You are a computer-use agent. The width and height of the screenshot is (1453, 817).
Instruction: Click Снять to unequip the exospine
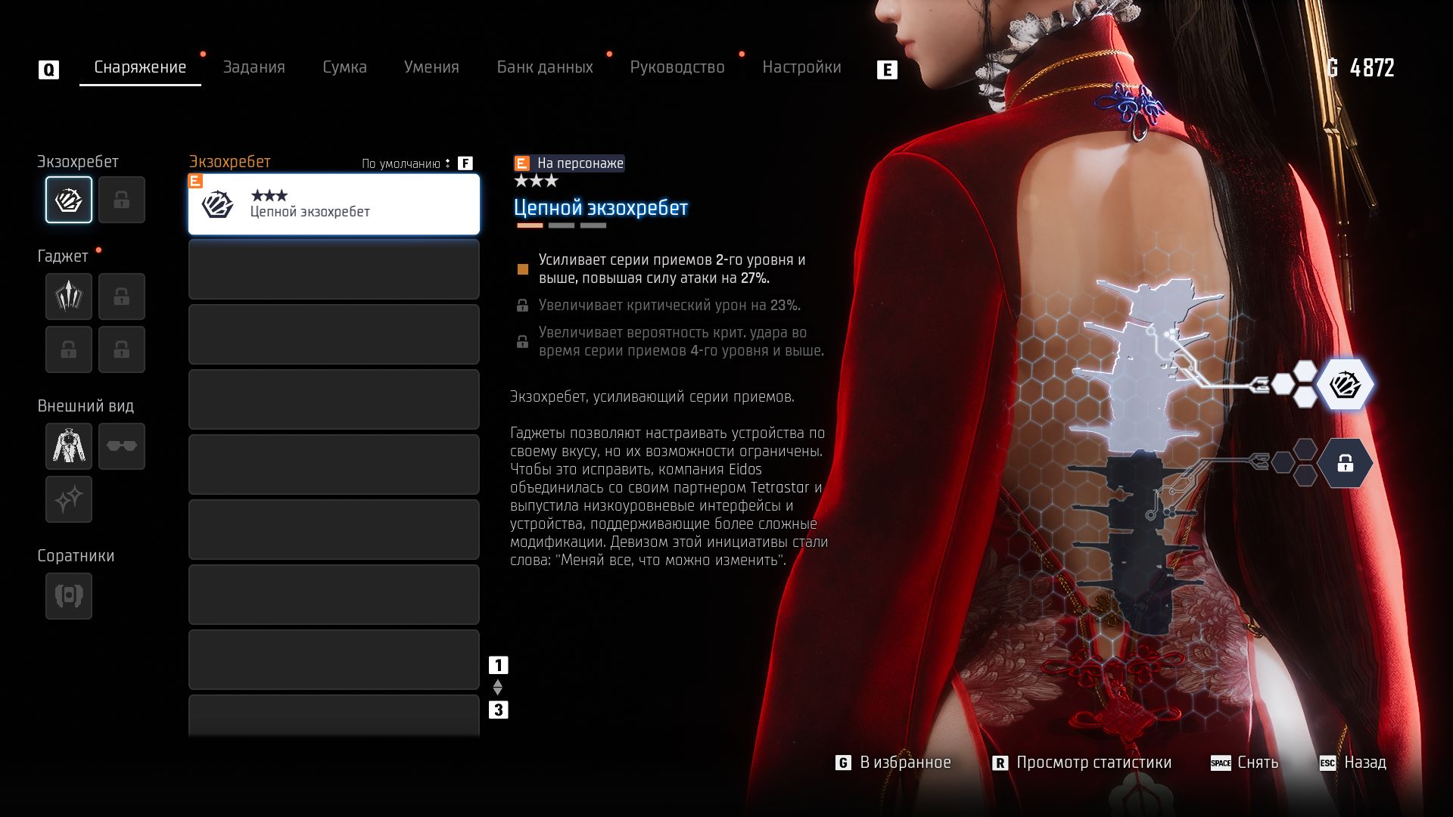(1245, 763)
